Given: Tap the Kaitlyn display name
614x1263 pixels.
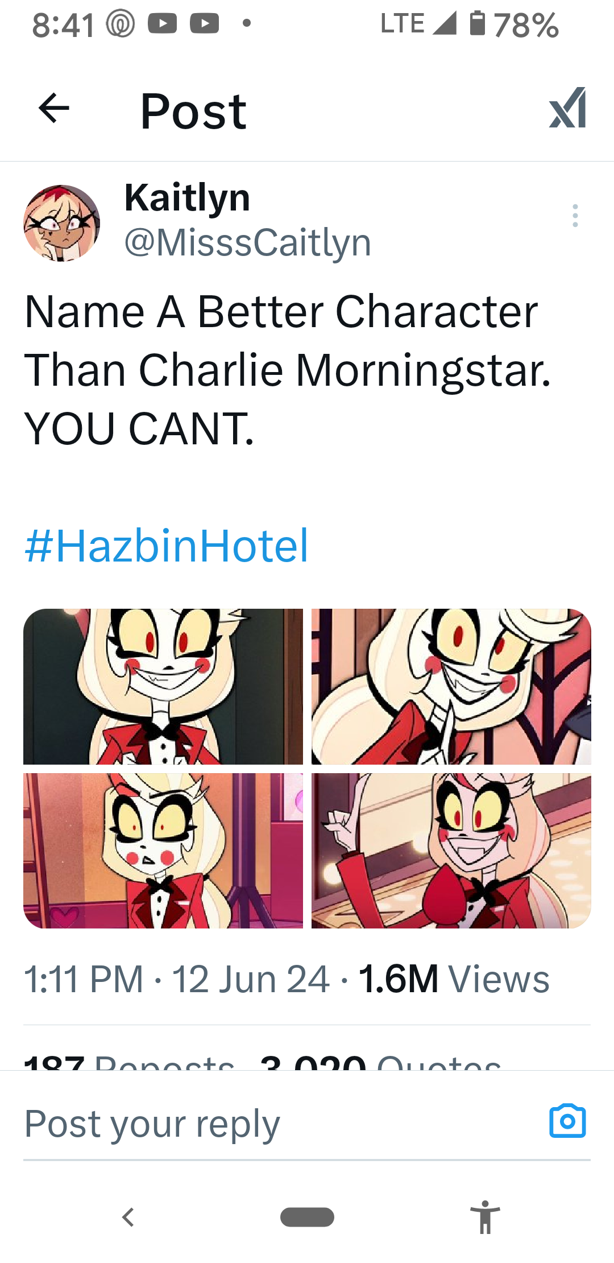Looking at the screenshot, I should pos(187,198).
